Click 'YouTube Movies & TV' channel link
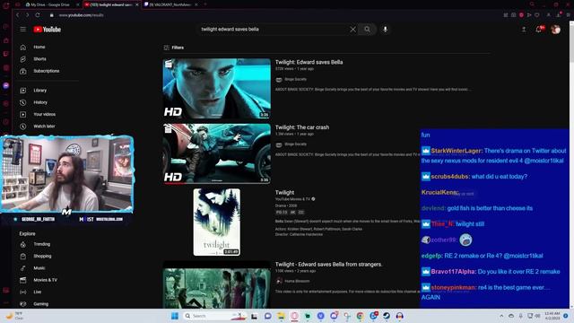Viewport: 574px width, 323px height. 292,199
